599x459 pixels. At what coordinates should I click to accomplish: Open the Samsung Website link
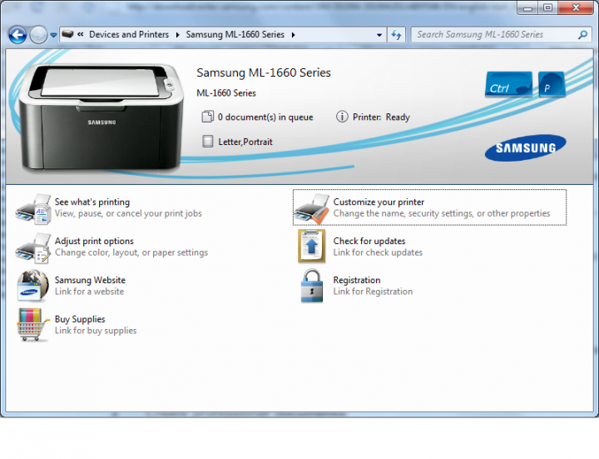pos(90,280)
